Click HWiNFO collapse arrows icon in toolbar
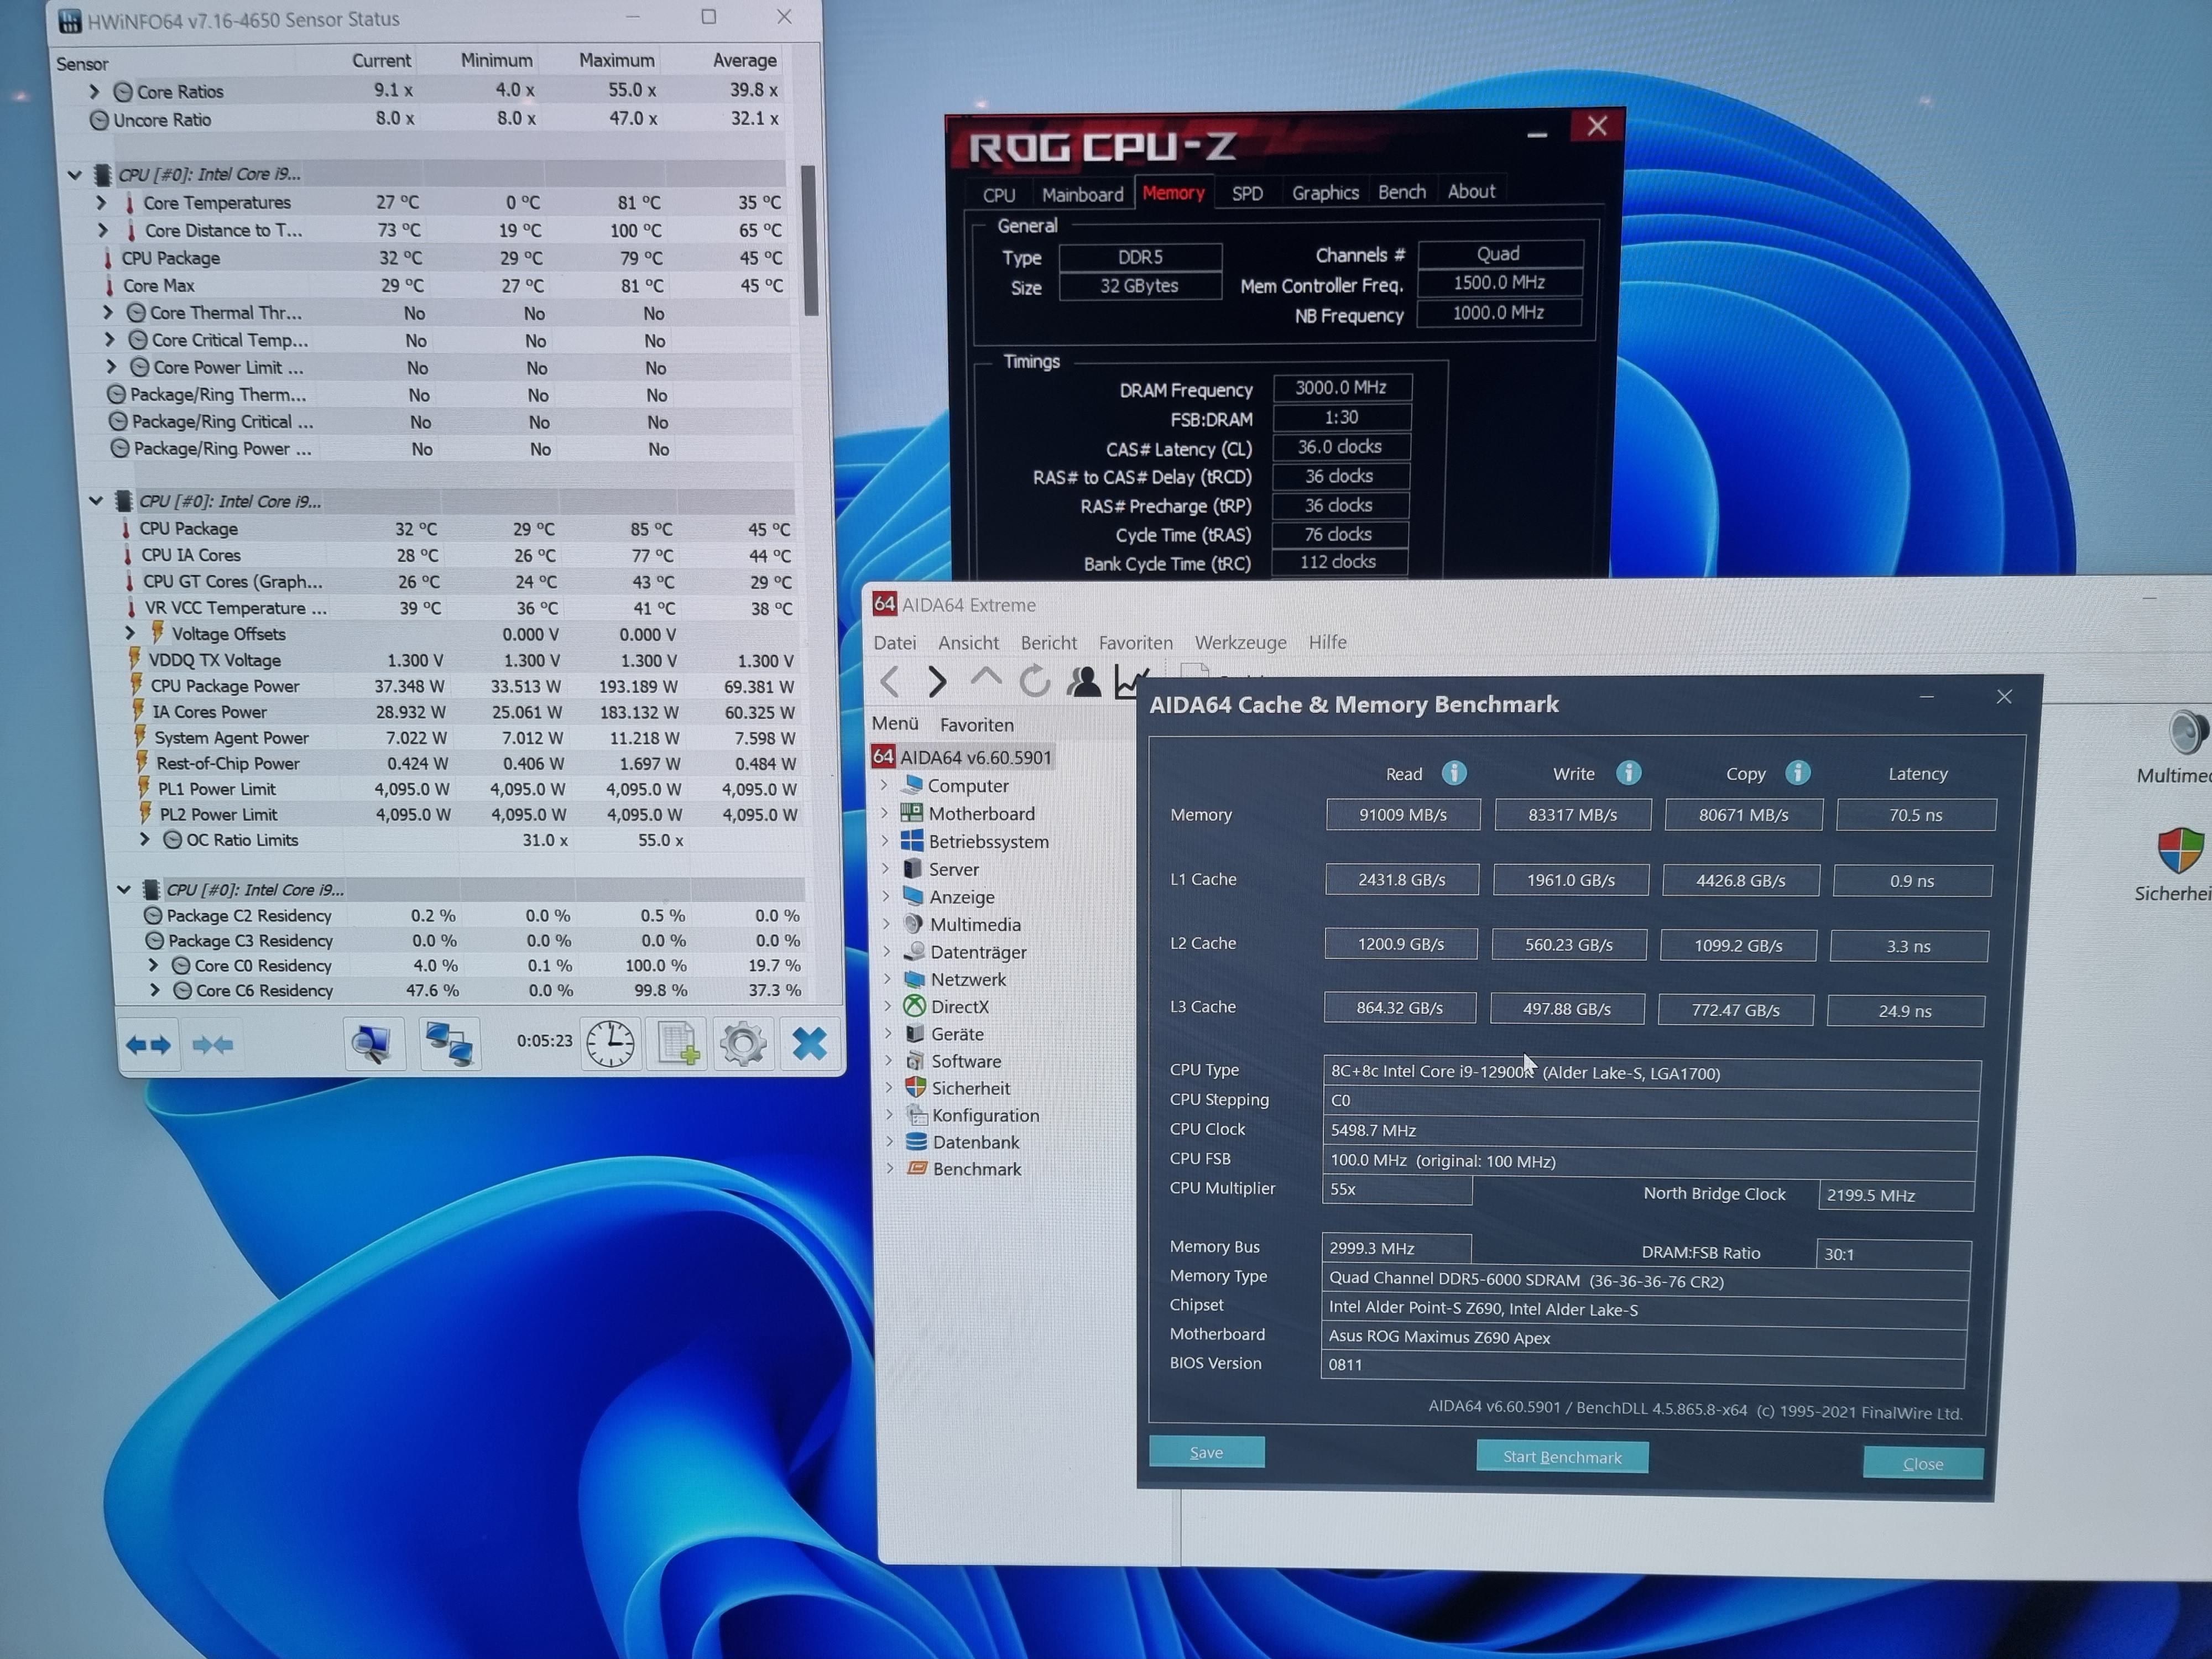The width and height of the screenshot is (2212, 1659). click(213, 1045)
